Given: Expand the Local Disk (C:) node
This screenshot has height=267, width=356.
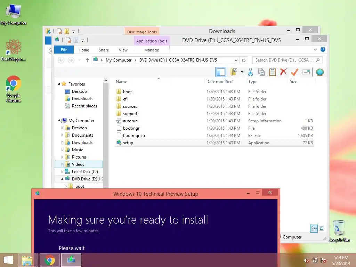Looking at the screenshot, I should (62, 172).
